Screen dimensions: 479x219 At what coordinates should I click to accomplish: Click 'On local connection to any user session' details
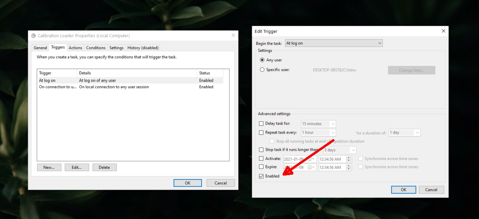click(114, 87)
